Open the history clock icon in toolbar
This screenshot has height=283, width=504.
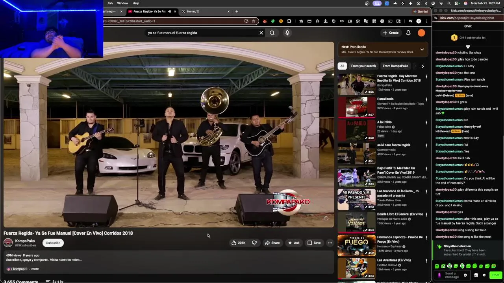[x=334, y=21]
